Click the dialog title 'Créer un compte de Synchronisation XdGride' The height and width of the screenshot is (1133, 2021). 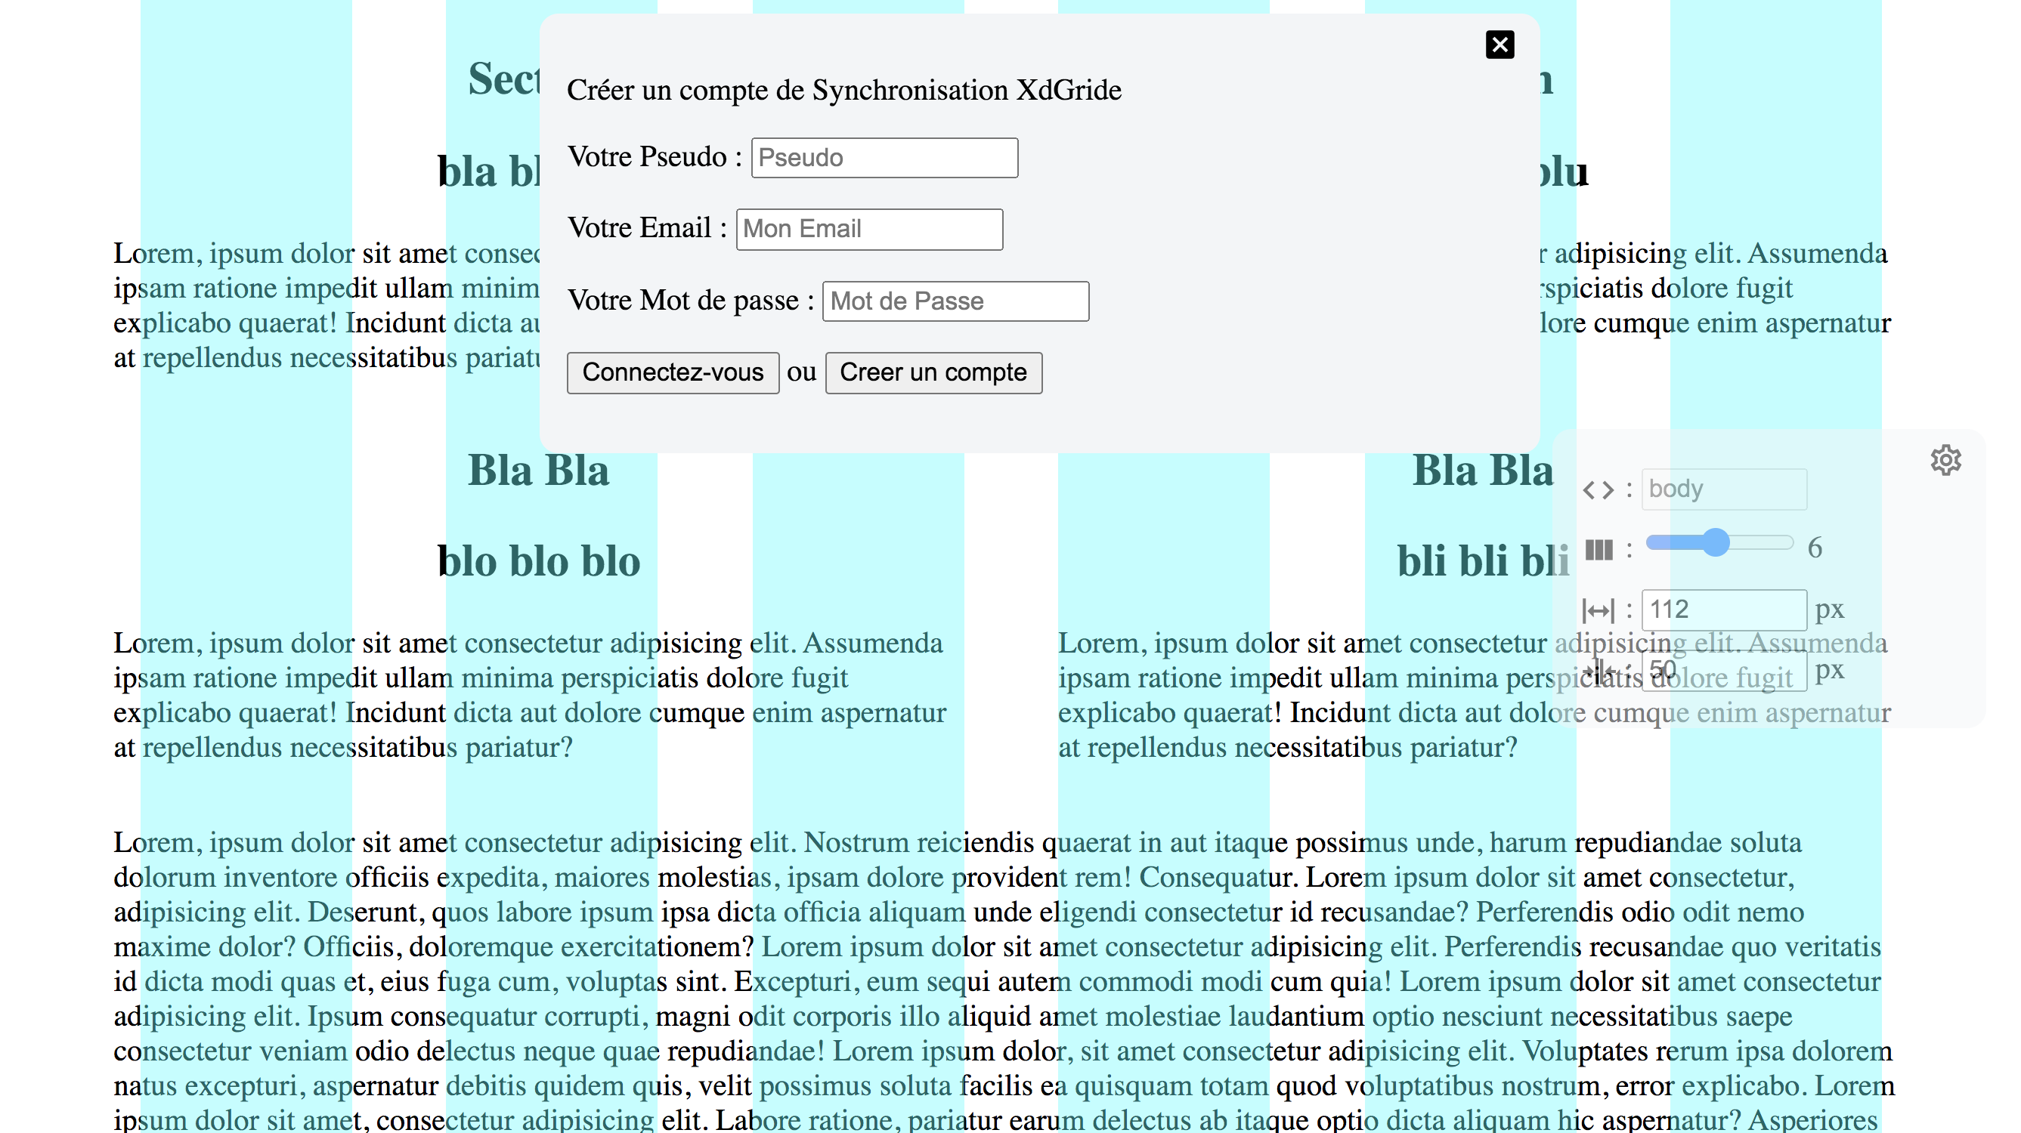[843, 90]
